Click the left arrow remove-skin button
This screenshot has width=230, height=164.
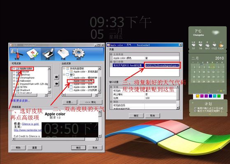coord(57,84)
